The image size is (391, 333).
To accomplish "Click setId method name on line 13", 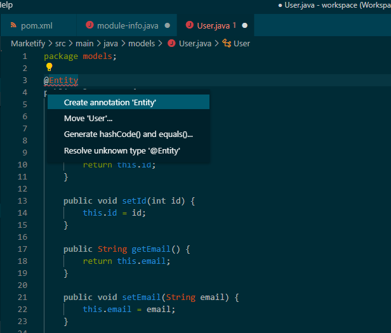I will pos(134,201).
